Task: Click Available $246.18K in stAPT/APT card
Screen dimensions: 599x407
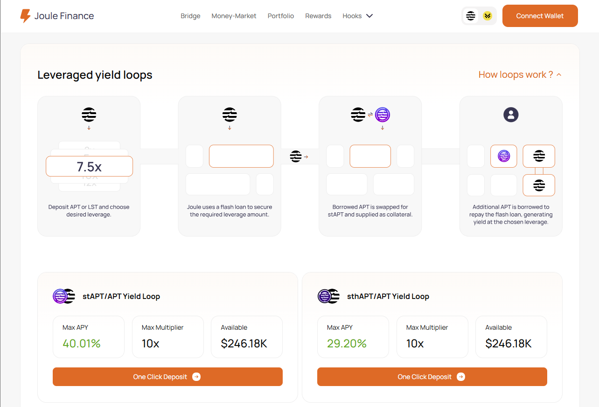Action: pyautogui.click(x=247, y=337)
